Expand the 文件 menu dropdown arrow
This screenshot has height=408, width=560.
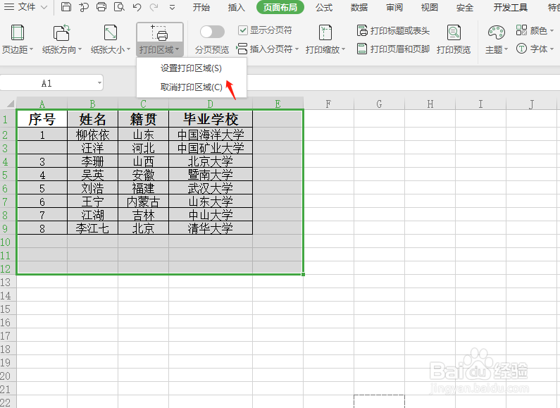coord(44,7)
